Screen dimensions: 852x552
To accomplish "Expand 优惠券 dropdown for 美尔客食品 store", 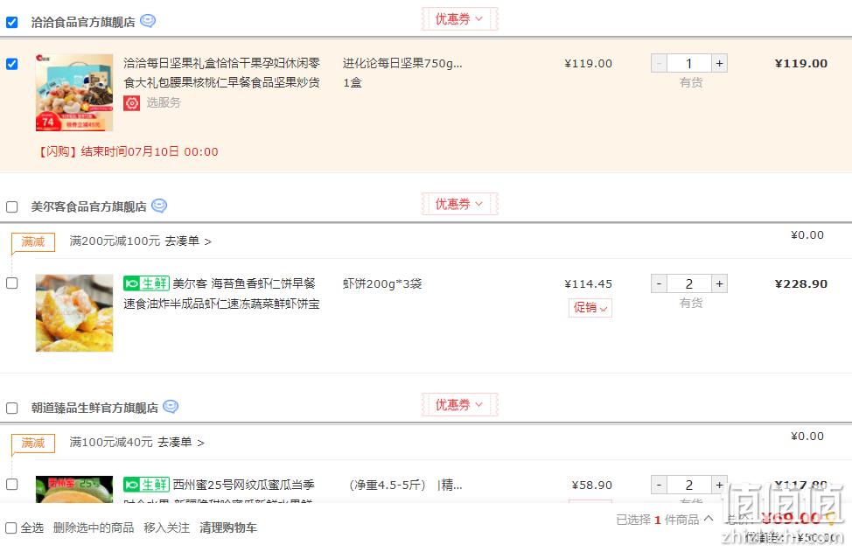I will click(x=460, y=204).
